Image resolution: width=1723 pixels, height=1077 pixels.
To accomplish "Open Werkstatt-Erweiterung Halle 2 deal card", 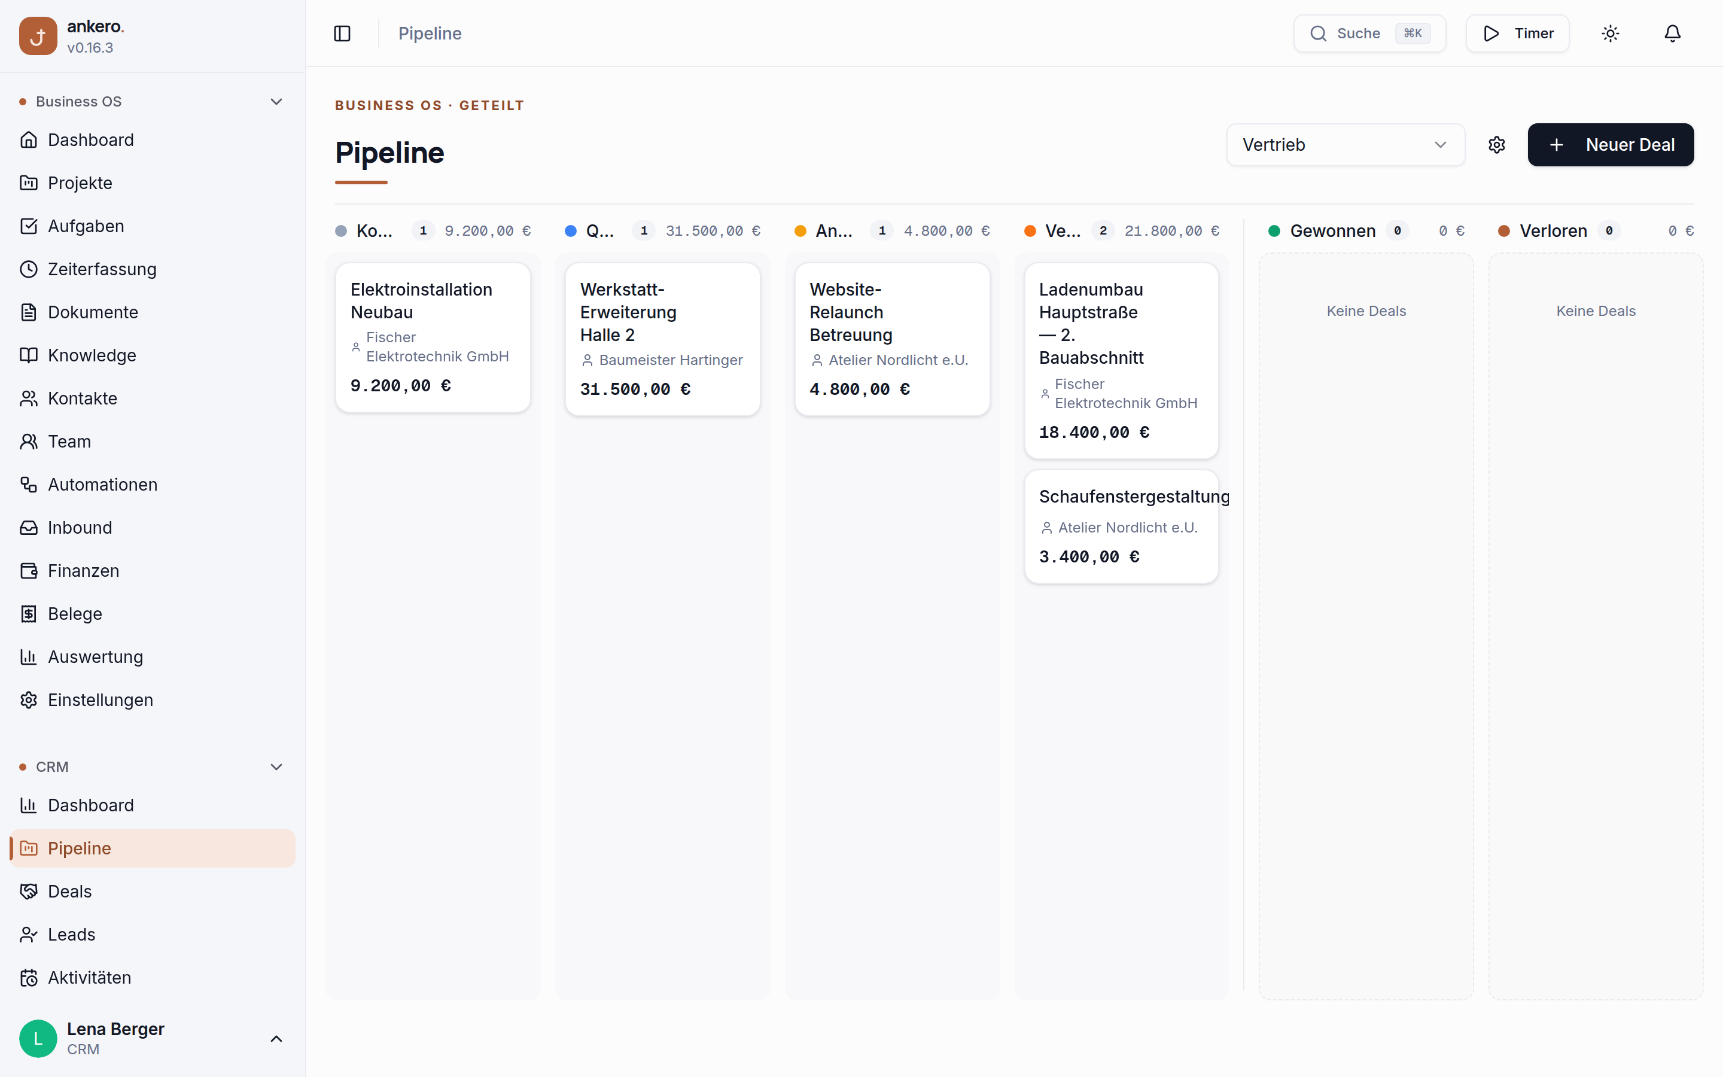I will (662, 339).
